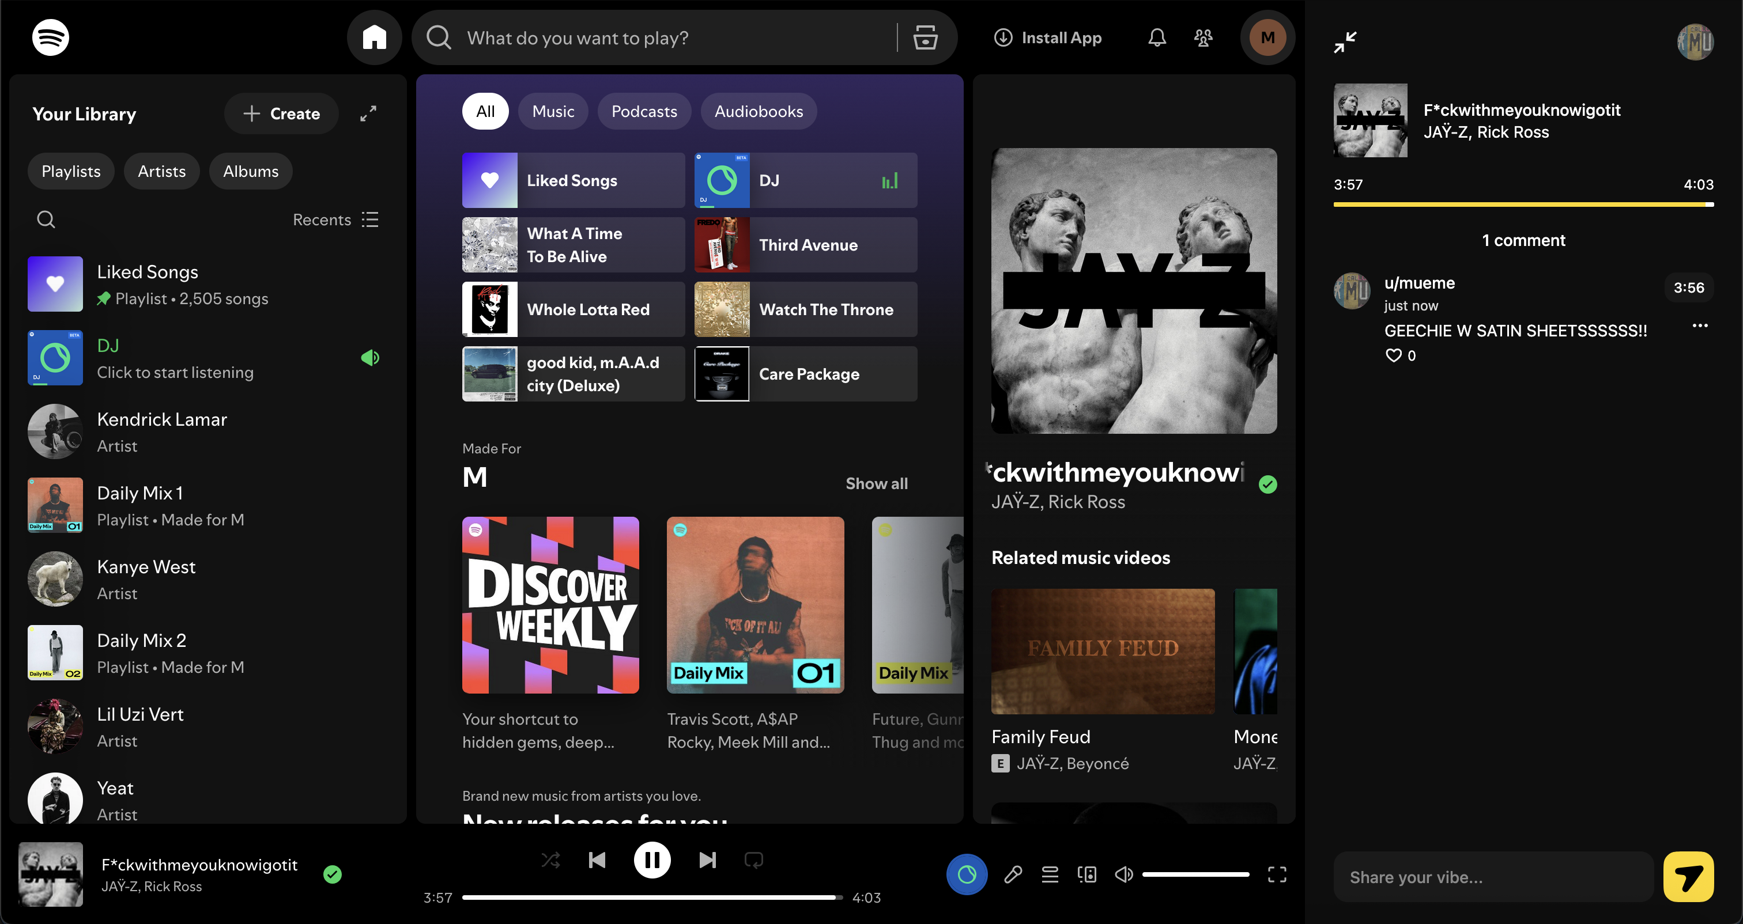Open the lyrics microphone icon

tap(1013, 874)
